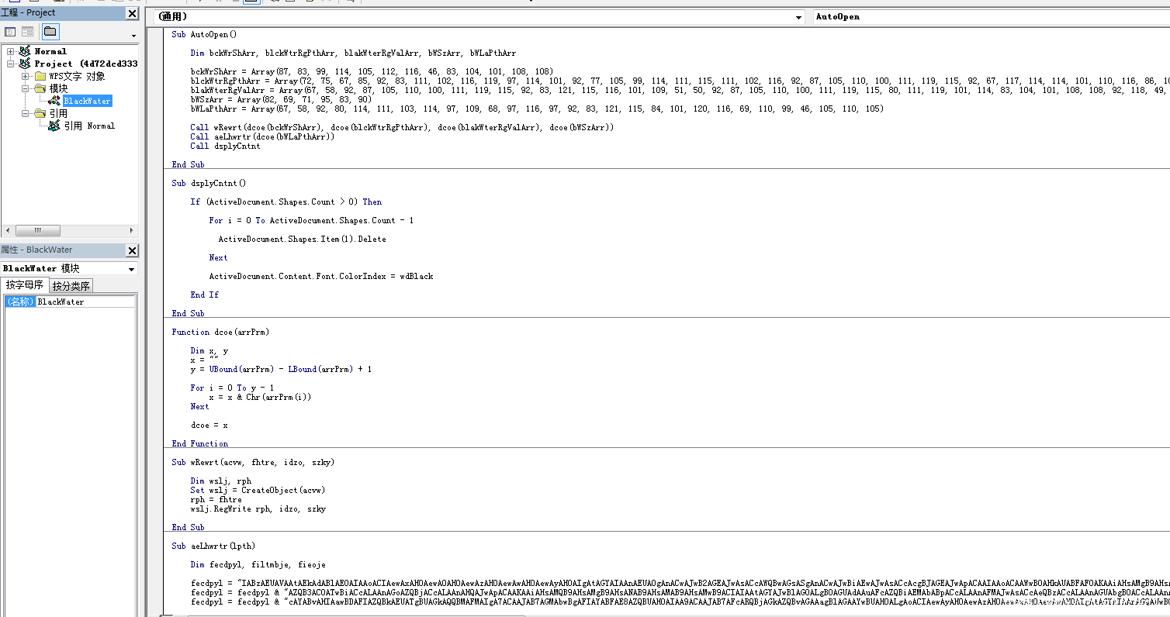Select the 引用 Normal reference item

click(x=89, y=126)
